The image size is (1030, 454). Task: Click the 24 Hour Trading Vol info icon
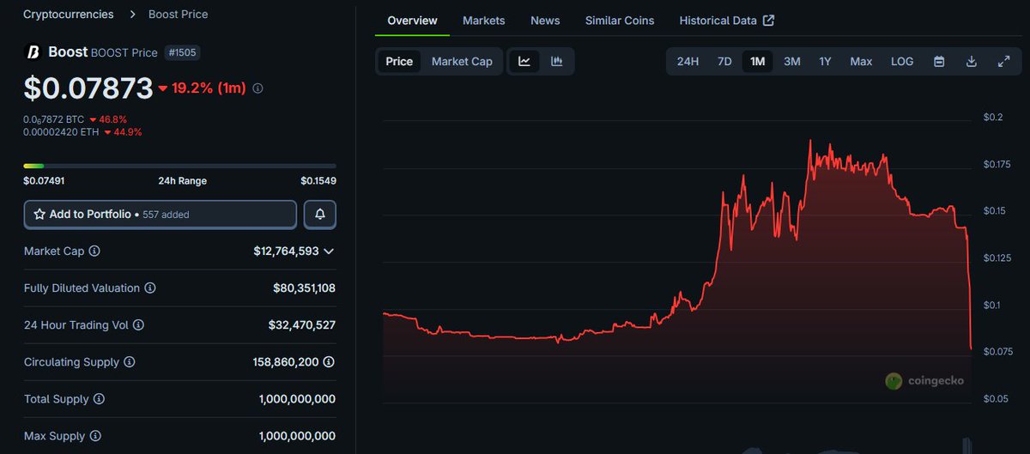(138, 325)
